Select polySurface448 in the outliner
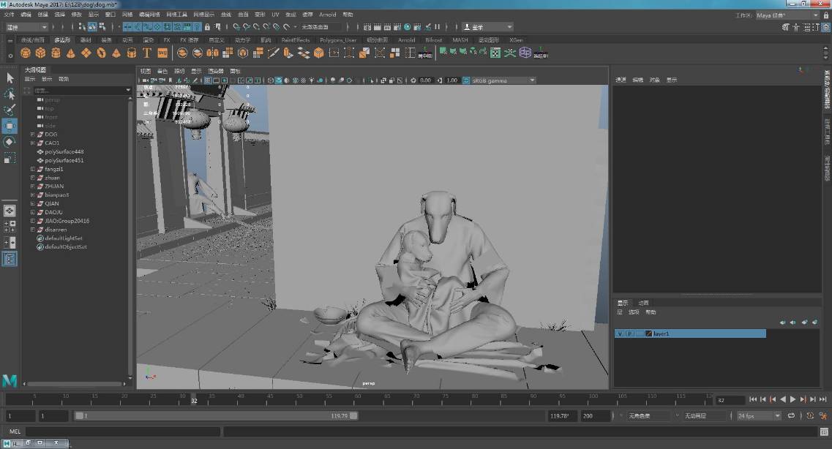Viewport: 832px width, 449px height. (64, 151)
